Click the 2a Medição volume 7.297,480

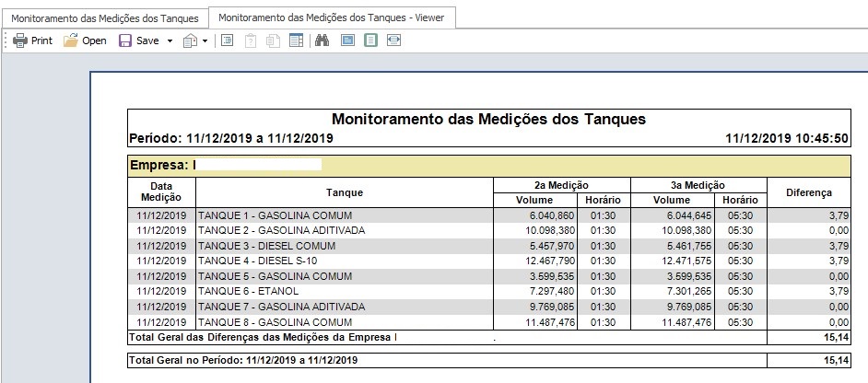click(x=552, y=291)
